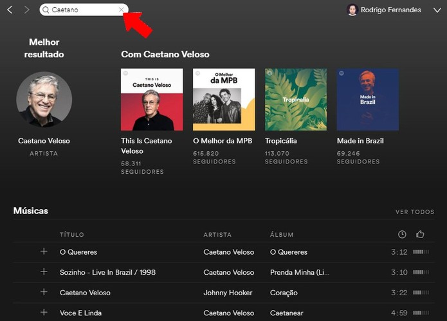
Task: Expand the user menu chevron
Action: coord(437,10)
